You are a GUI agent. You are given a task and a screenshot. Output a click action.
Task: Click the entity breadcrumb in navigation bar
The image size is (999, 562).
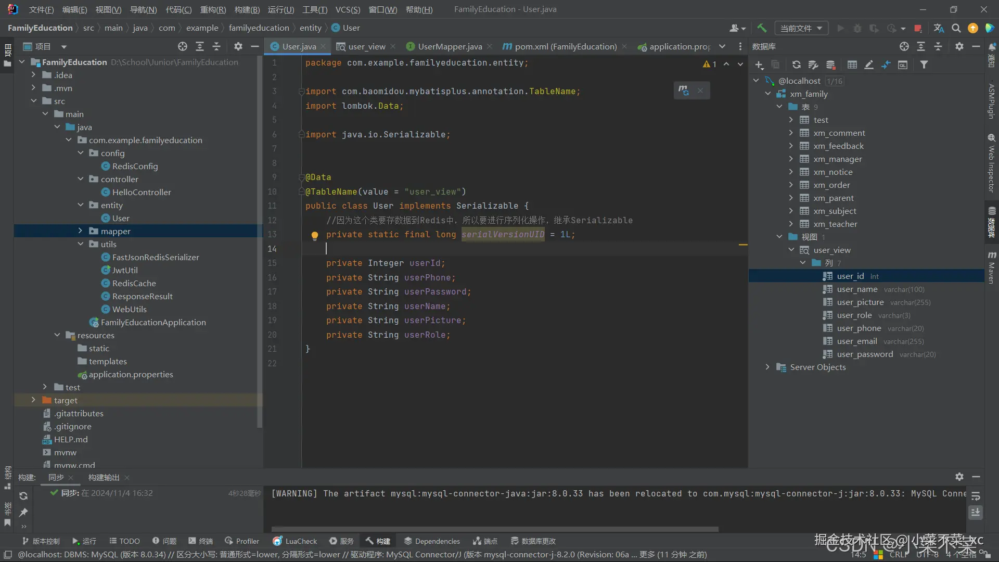click(x=310, y=28)
